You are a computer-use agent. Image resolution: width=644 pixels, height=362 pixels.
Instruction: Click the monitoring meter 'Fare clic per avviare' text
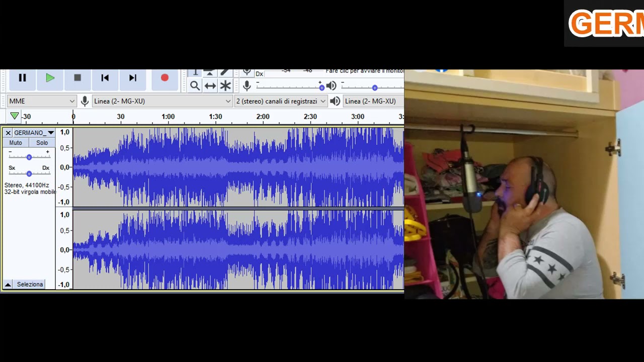(364, 71)
